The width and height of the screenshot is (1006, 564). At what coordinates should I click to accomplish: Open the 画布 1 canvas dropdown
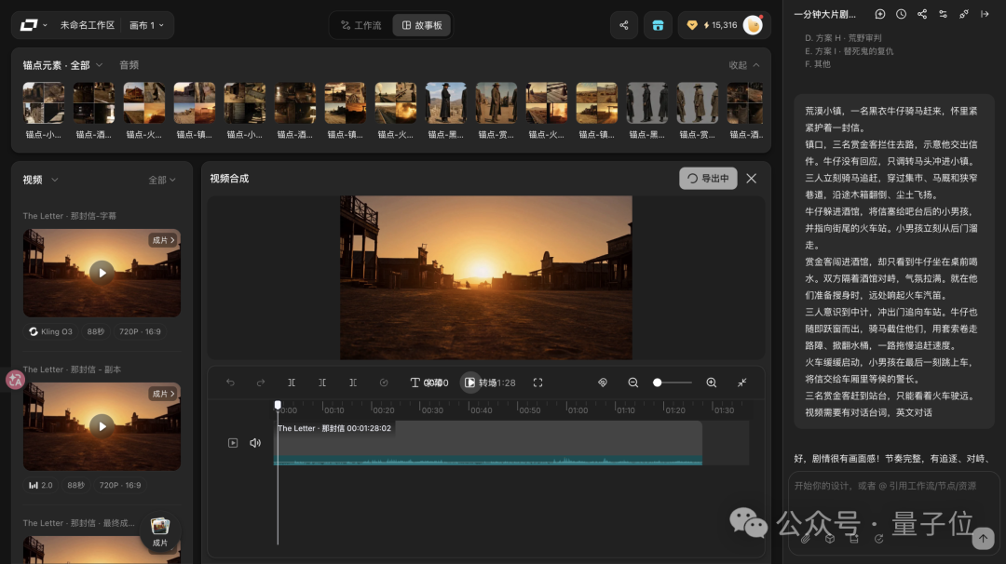point(146,25)
